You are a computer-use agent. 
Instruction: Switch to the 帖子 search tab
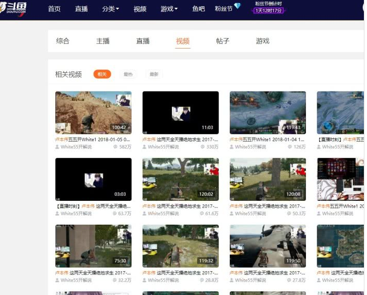pos(223,41)
